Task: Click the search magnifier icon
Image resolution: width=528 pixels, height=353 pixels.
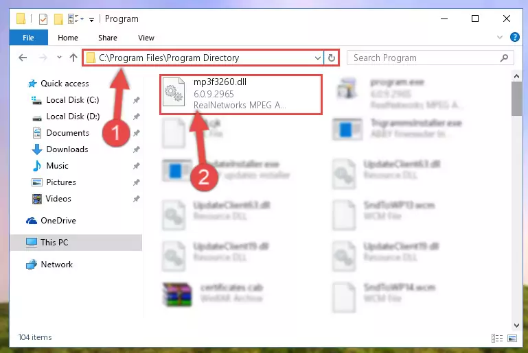Action: coord(504,58)
